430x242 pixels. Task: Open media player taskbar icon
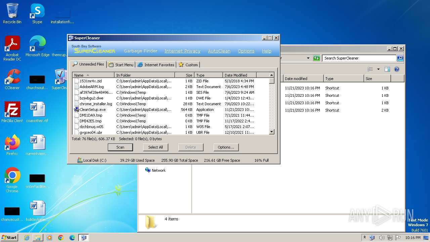click(49, 238)
